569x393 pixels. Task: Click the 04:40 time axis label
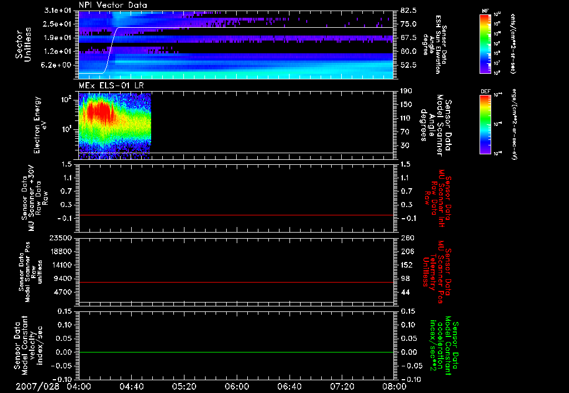[131, 386]
